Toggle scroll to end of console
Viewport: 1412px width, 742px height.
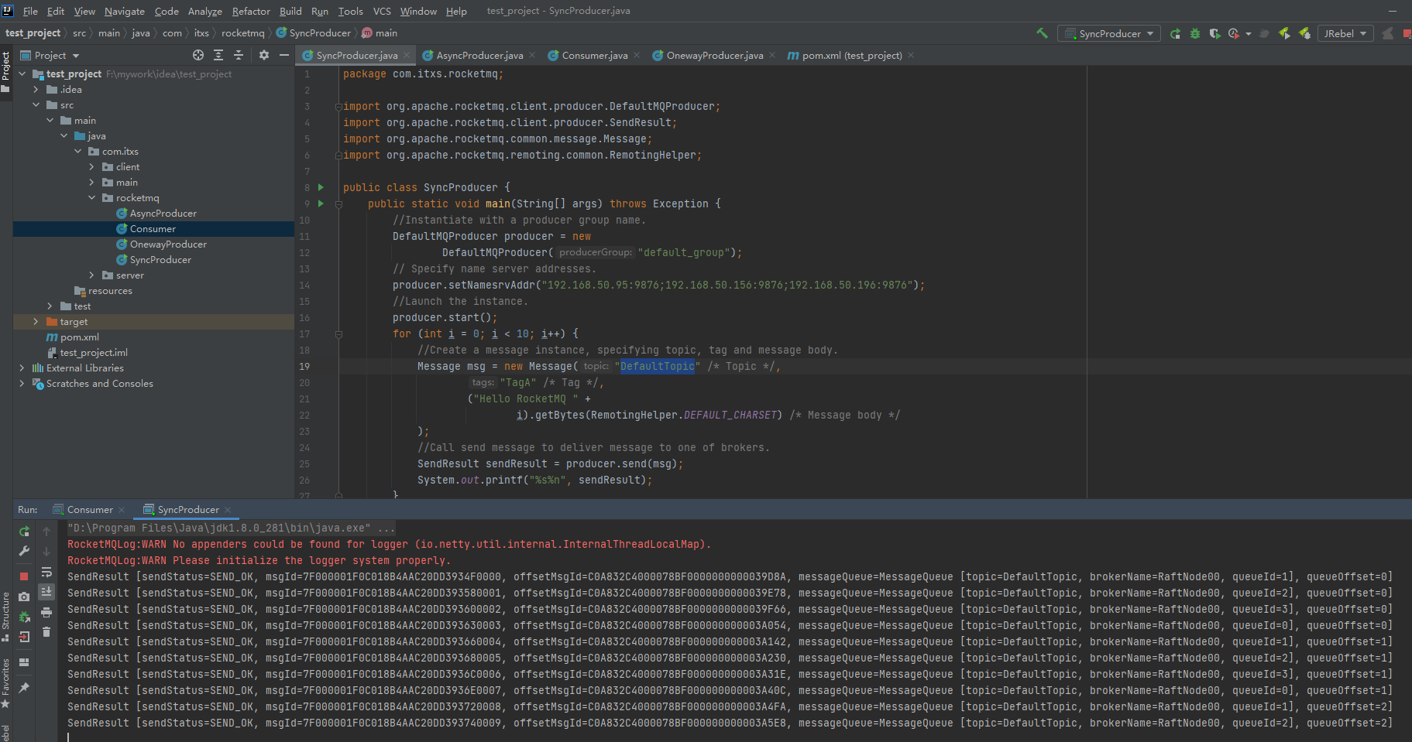coord(46,592)
